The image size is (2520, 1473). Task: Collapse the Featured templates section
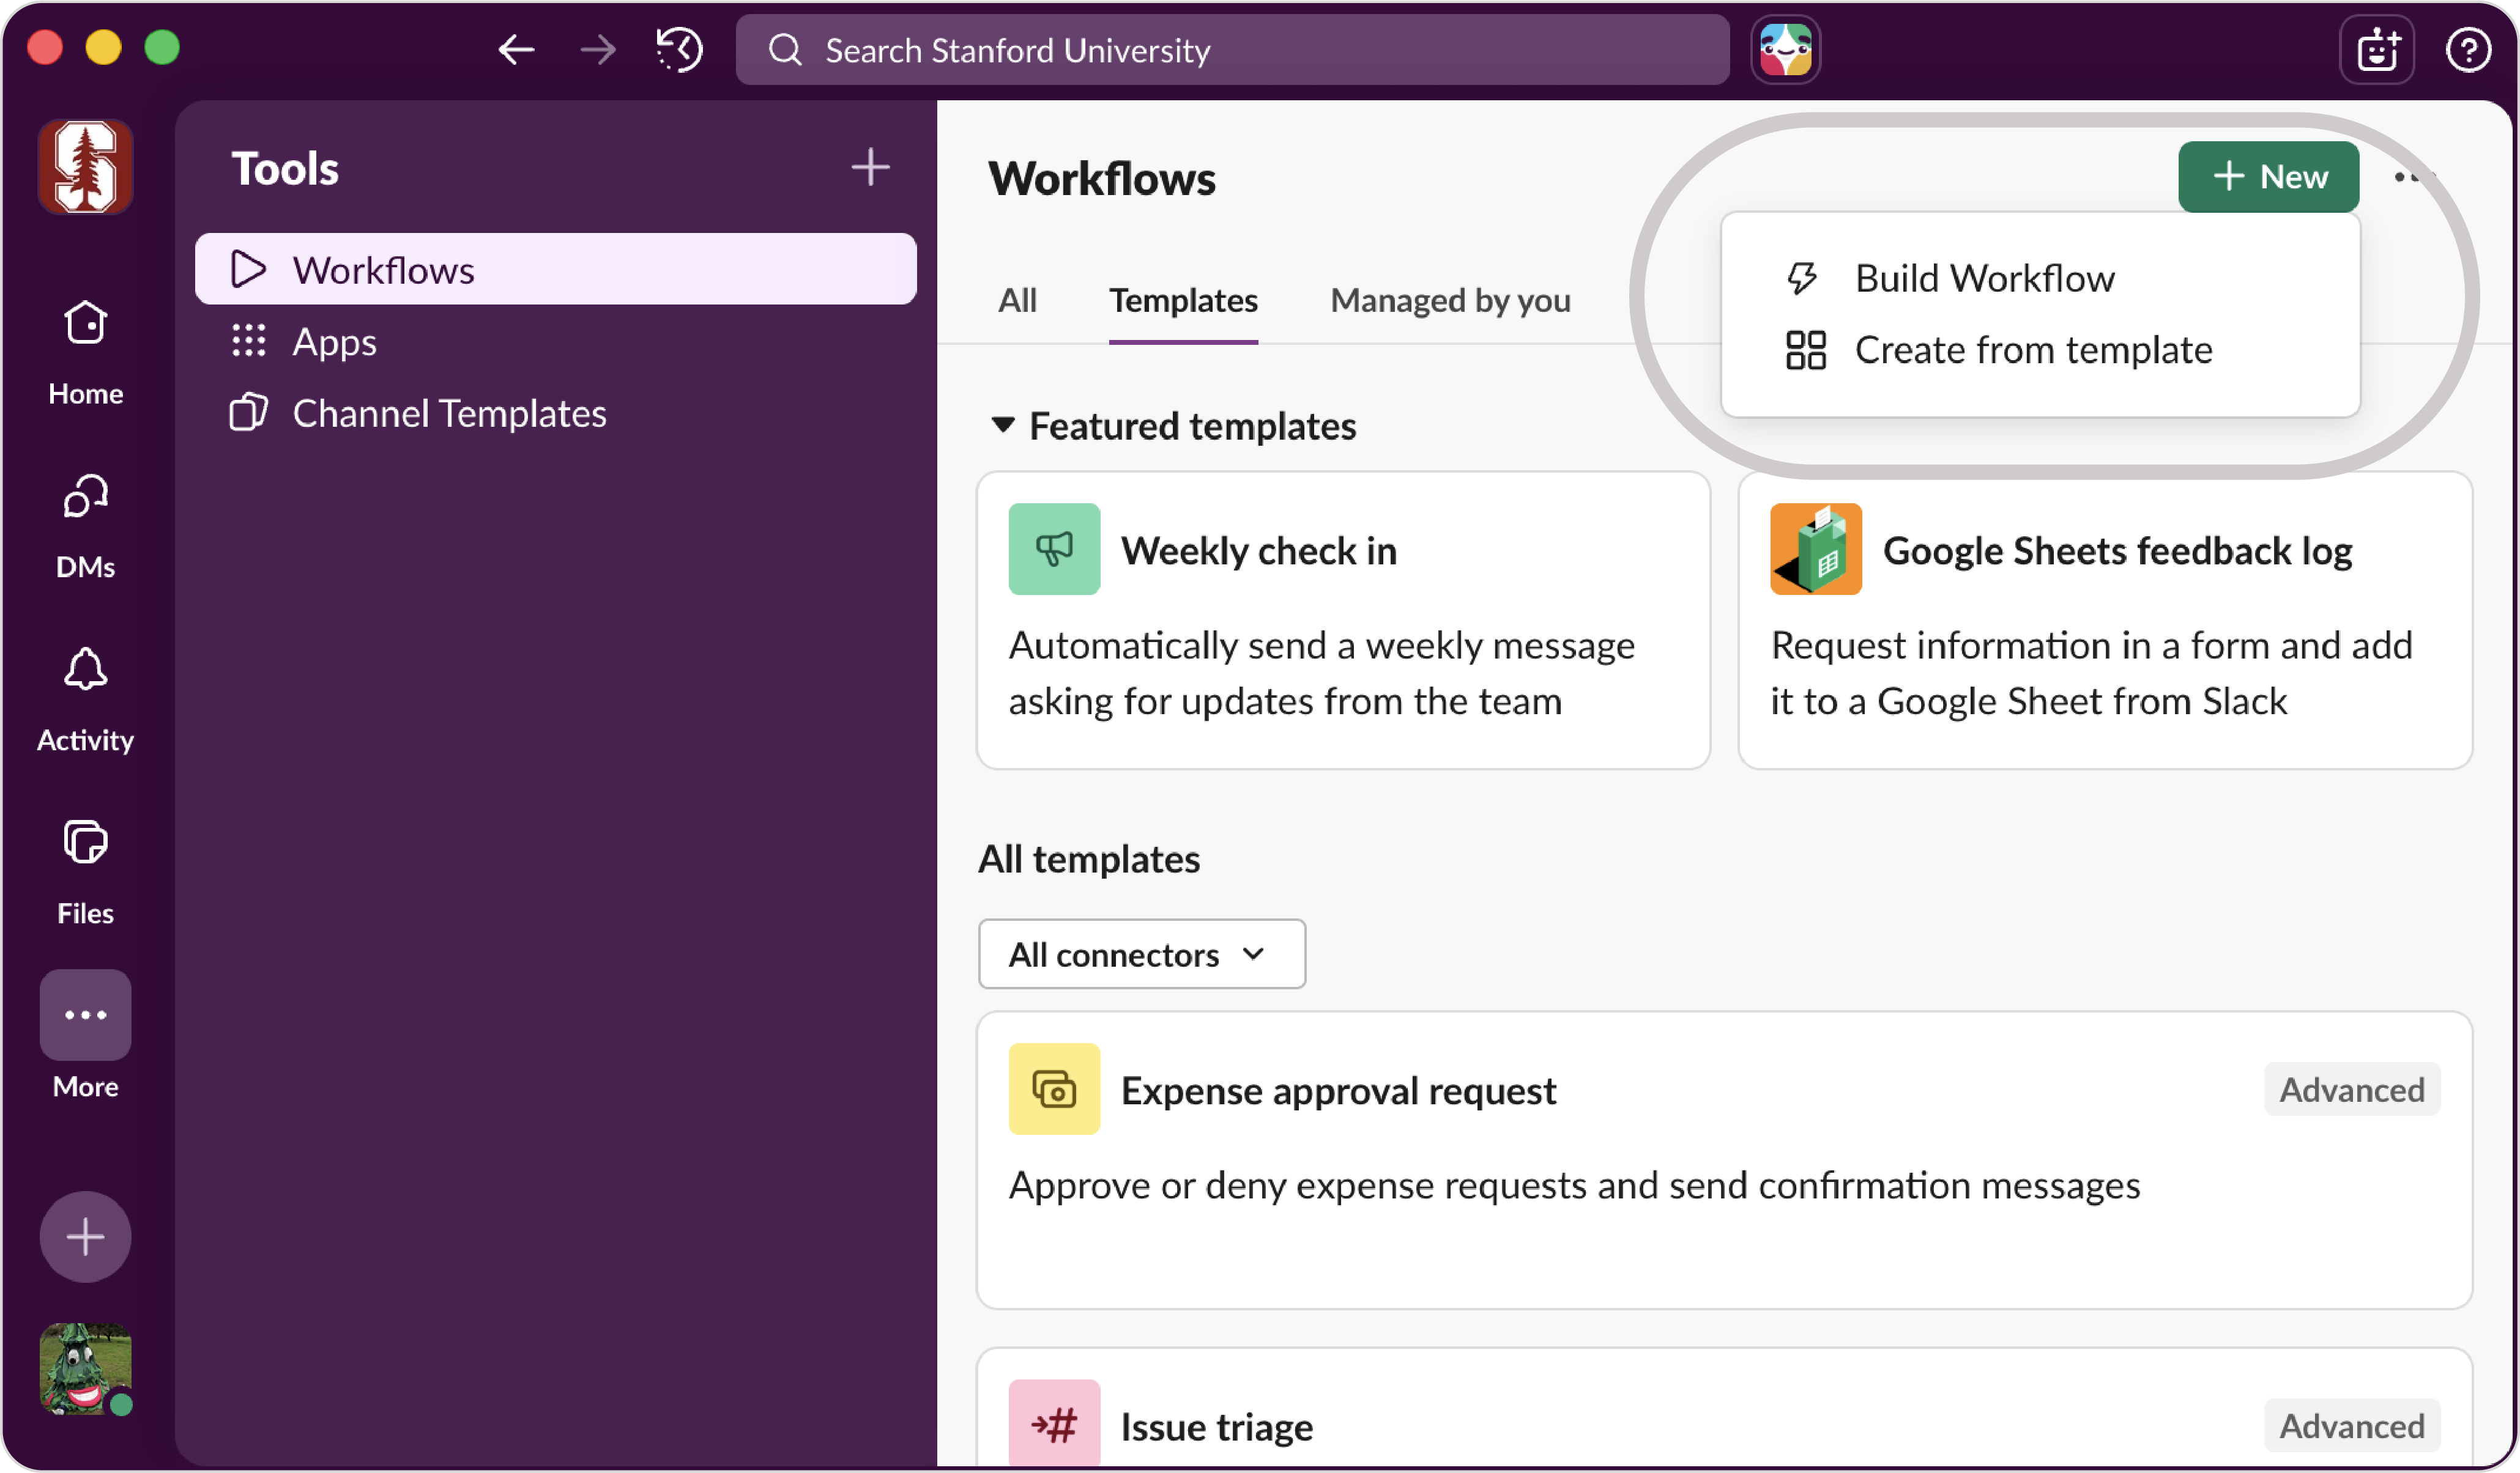[1003, 425]
